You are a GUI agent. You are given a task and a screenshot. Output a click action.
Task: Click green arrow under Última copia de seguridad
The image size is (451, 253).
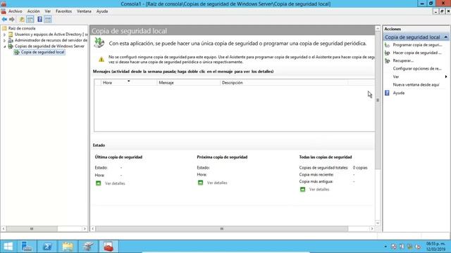tap(99, 183)
